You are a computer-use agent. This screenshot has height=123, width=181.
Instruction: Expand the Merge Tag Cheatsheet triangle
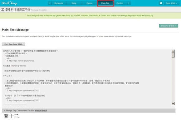pyautogui.click(x=4, y=111)
